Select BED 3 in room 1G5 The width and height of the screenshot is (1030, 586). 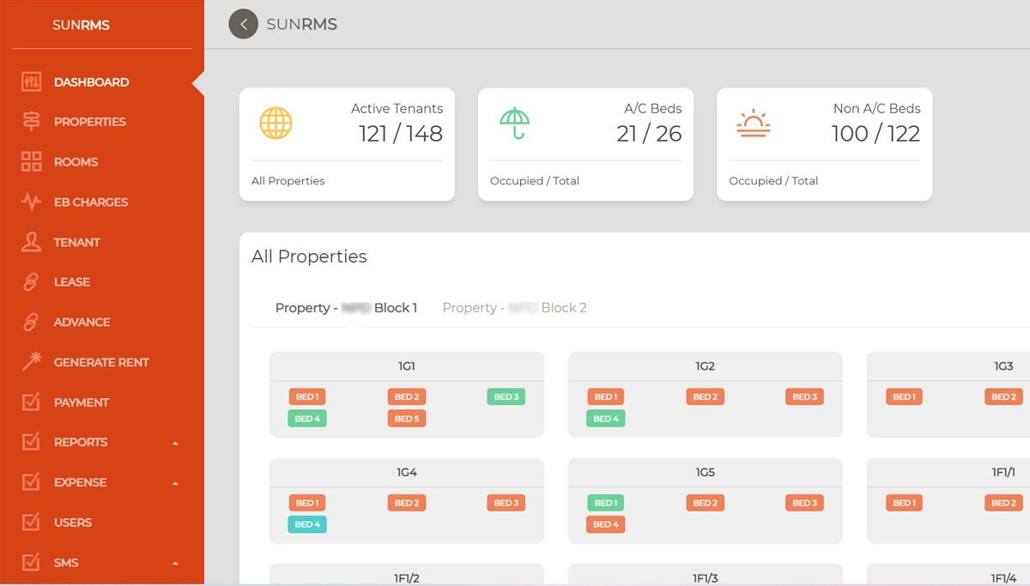tap(805, 503)
